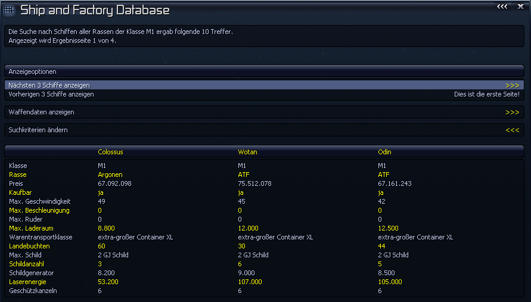Viewport: 531px width, 302px height.
Task: Click the Landebuchten label
Action: pos(29,246)
